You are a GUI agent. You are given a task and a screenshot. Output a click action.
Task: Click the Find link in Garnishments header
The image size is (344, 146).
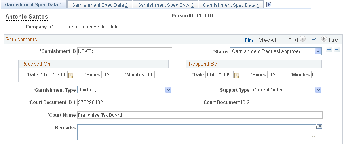click(x=250, y=40)
